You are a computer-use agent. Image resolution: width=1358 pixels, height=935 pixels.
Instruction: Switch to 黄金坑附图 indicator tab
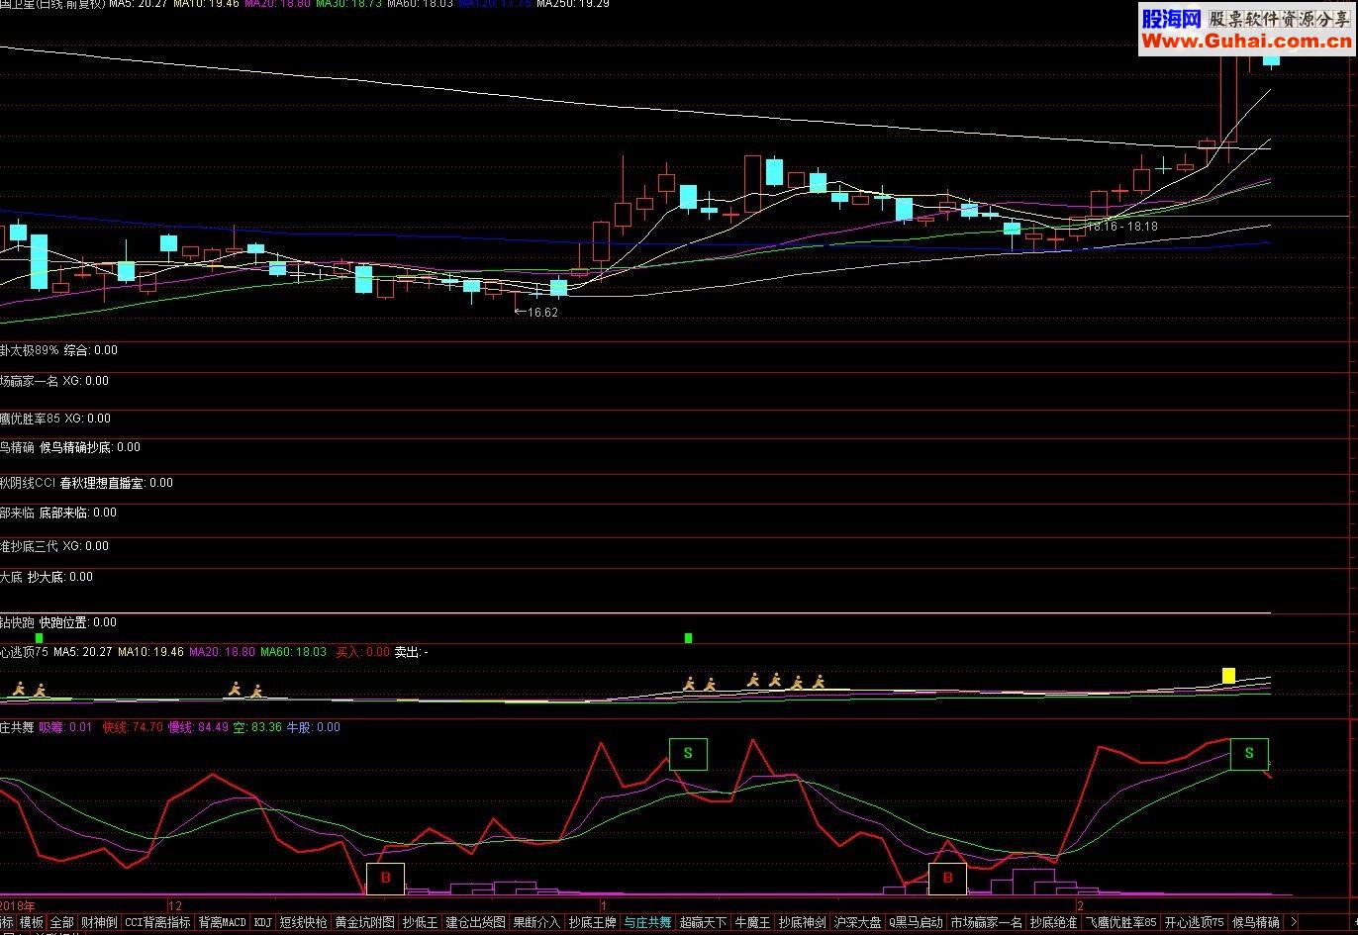click(364, 922)
